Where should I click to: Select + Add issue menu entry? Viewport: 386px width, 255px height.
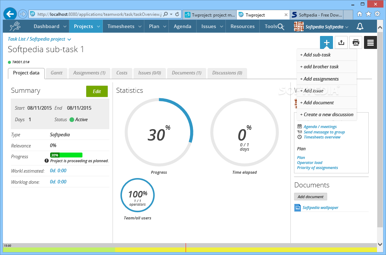(x=327, y=91)
